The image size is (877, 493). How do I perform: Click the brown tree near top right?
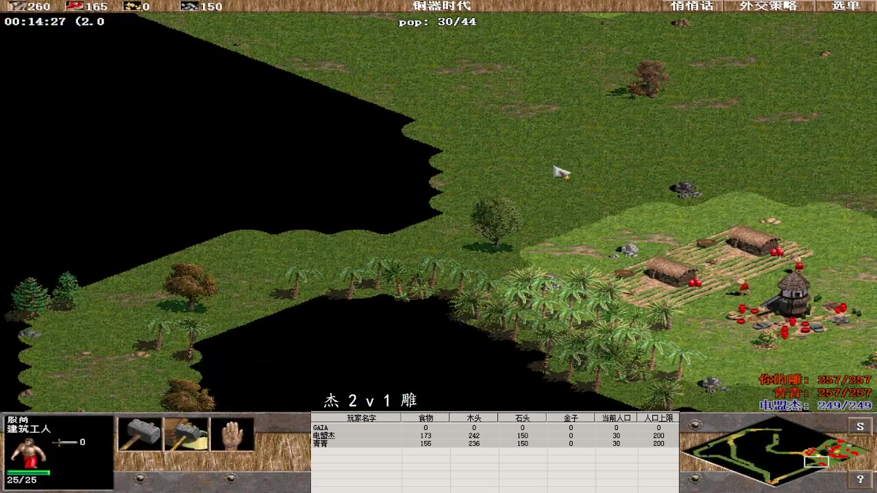pos(647,78)
